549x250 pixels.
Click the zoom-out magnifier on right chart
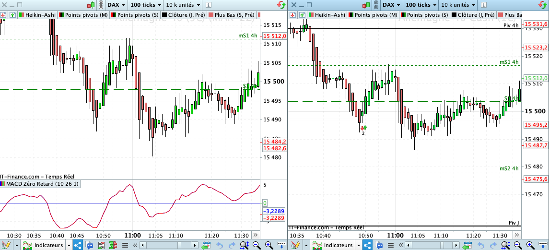[x=517, y=245]
